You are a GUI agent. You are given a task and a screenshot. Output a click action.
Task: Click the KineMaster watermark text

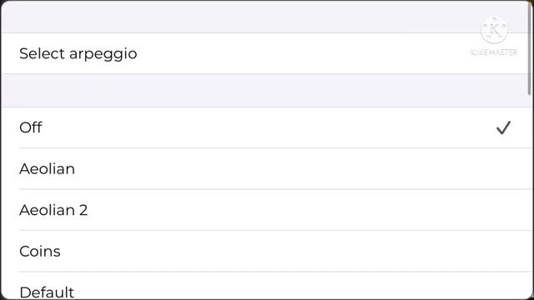[494, 52]
